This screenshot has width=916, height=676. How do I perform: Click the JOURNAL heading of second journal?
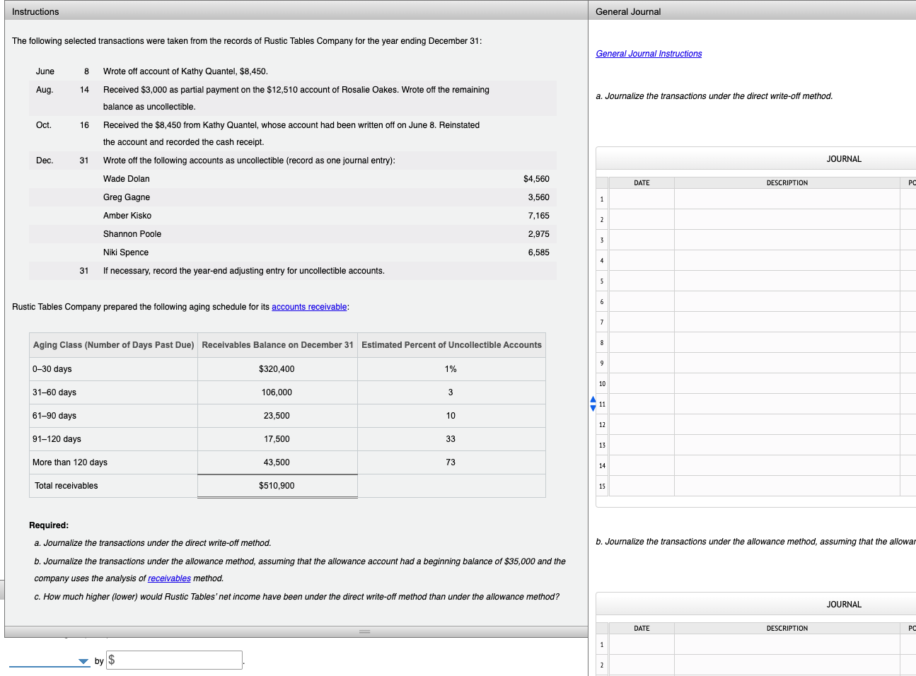[x=844, y=605]
